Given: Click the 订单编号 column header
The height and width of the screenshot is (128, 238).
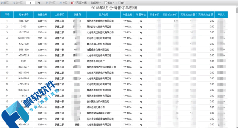Looking at the screenshot, I should [x=24, y=15].
